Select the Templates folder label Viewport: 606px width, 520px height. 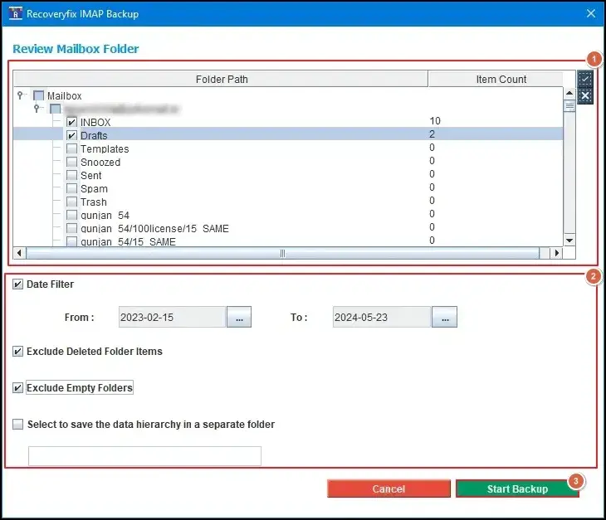pos(105,149)
